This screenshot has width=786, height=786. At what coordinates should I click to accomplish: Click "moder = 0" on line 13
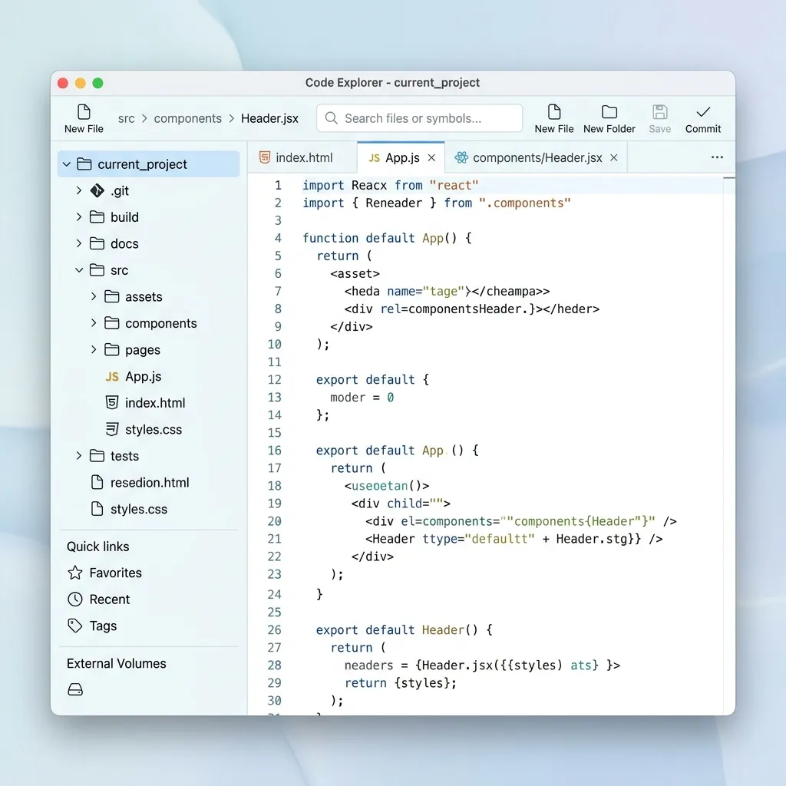(362, 398)
